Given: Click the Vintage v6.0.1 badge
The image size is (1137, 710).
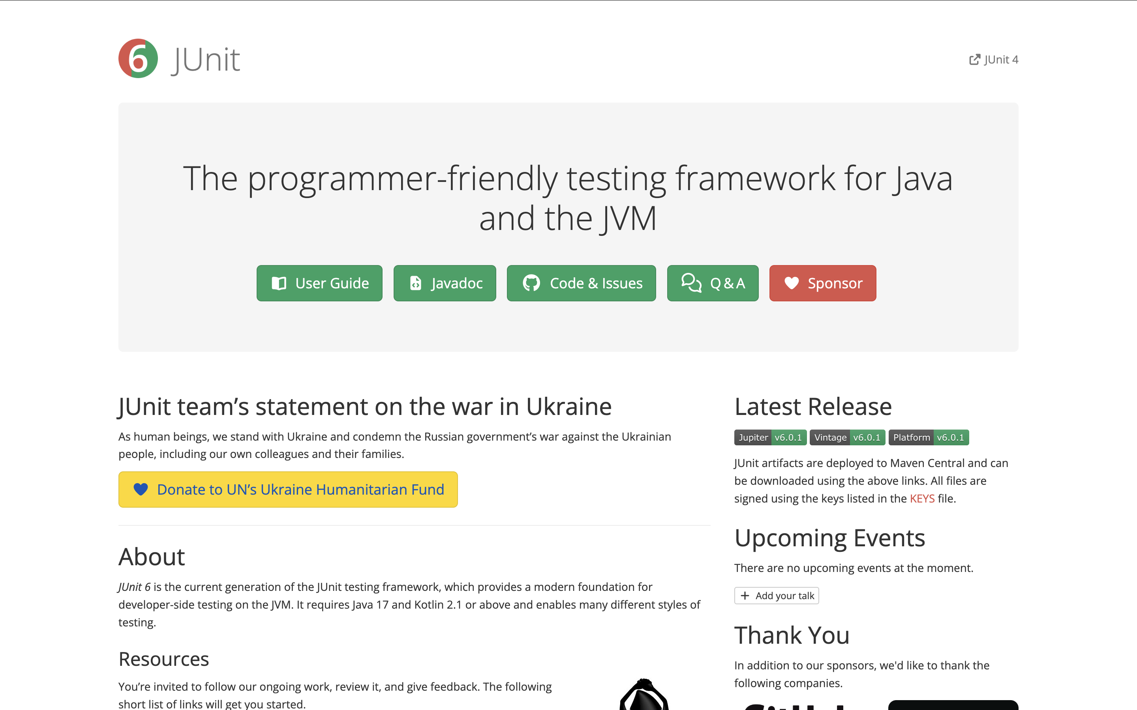Looking at the screenshot, I should (847, 437).
